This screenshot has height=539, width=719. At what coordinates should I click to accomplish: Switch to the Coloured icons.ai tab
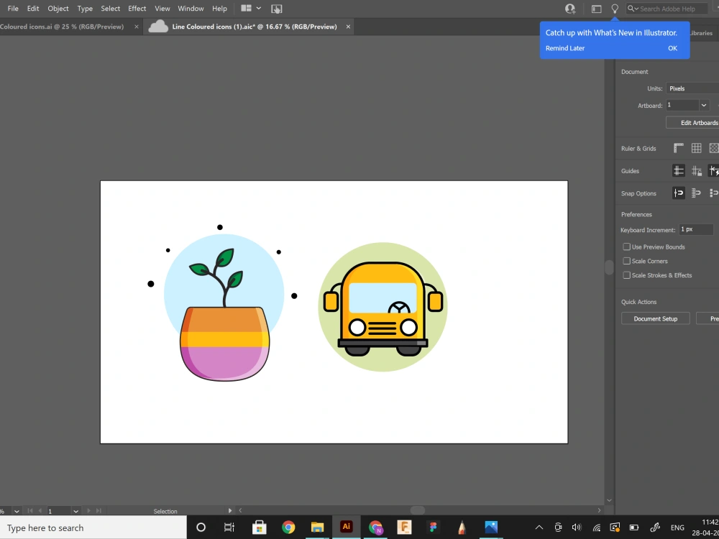click(x=62, y=27)
